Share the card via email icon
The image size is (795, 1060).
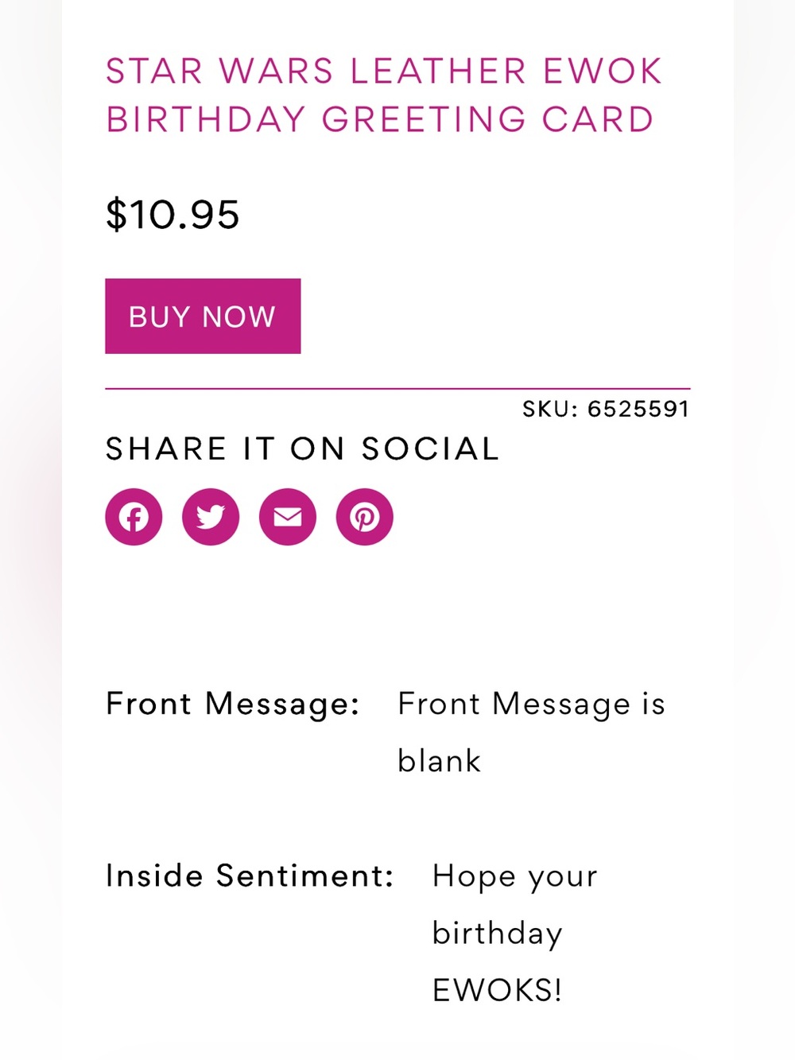point(288,517)
